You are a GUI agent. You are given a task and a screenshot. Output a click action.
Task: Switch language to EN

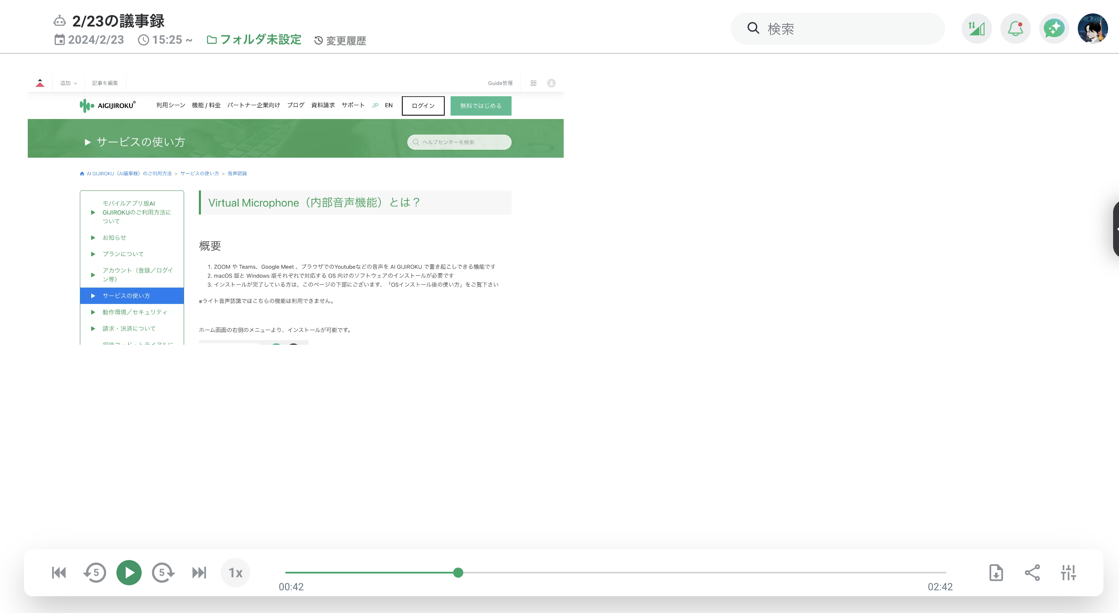(389, 105)
